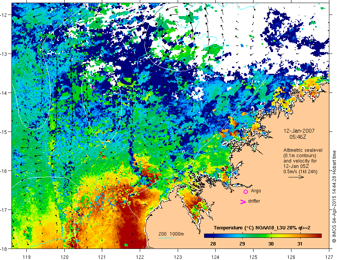Screen dimensions: 337x260
Task: Click the magenta drifter arrowhead legend marker
Action: pyautogui.click(x=243, y=201)
